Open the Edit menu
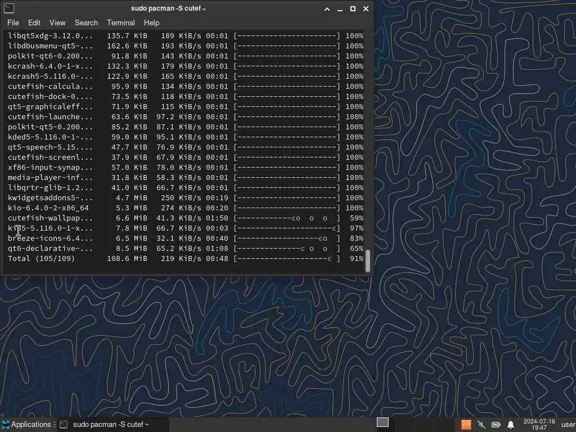The width and height of the screenshot is (576, 432). (34, 22)
